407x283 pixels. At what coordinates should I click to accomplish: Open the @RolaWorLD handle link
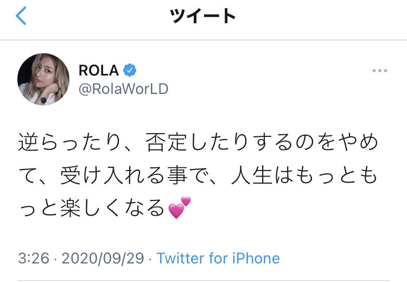coord(124,89)
